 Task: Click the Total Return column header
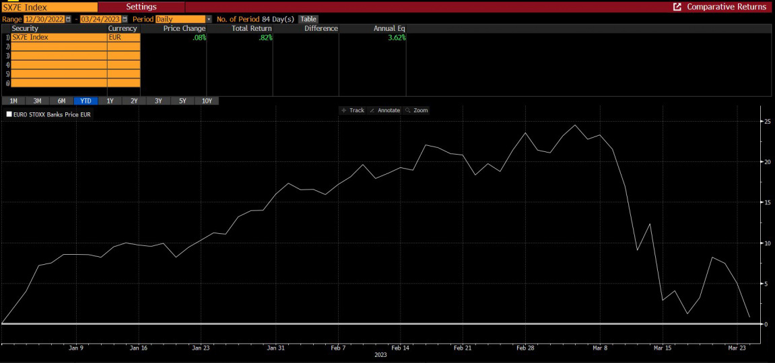(252, 29)
